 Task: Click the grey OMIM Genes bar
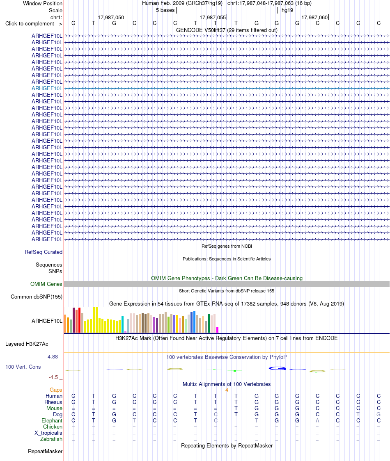[227, 284]
